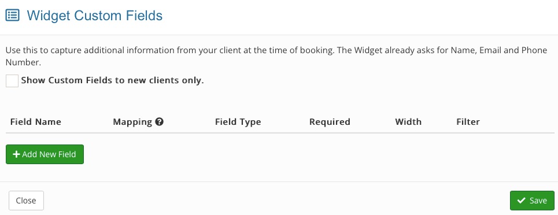Click the sentence starting 'Use this to capture'
This screenshot has height=215, width=558.
click(x=169, y=50)
